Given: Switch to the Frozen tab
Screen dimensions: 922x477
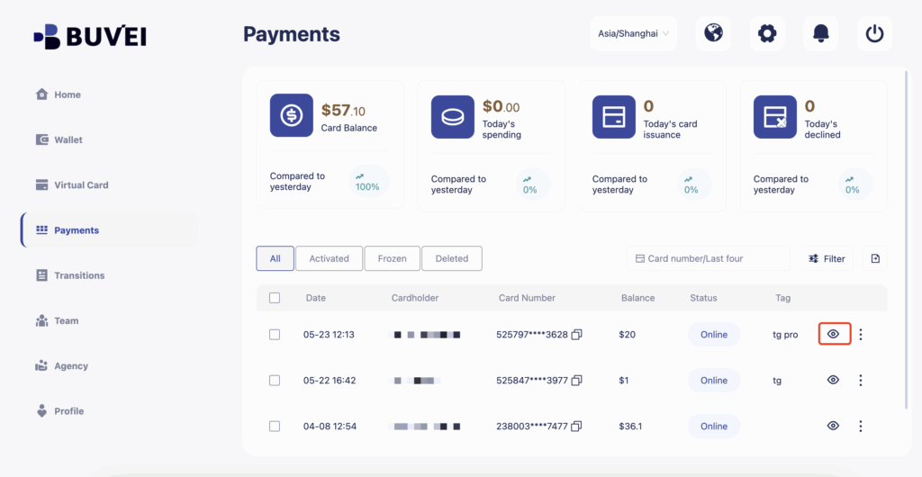Looking at the screenshot, I should (392, 258).
